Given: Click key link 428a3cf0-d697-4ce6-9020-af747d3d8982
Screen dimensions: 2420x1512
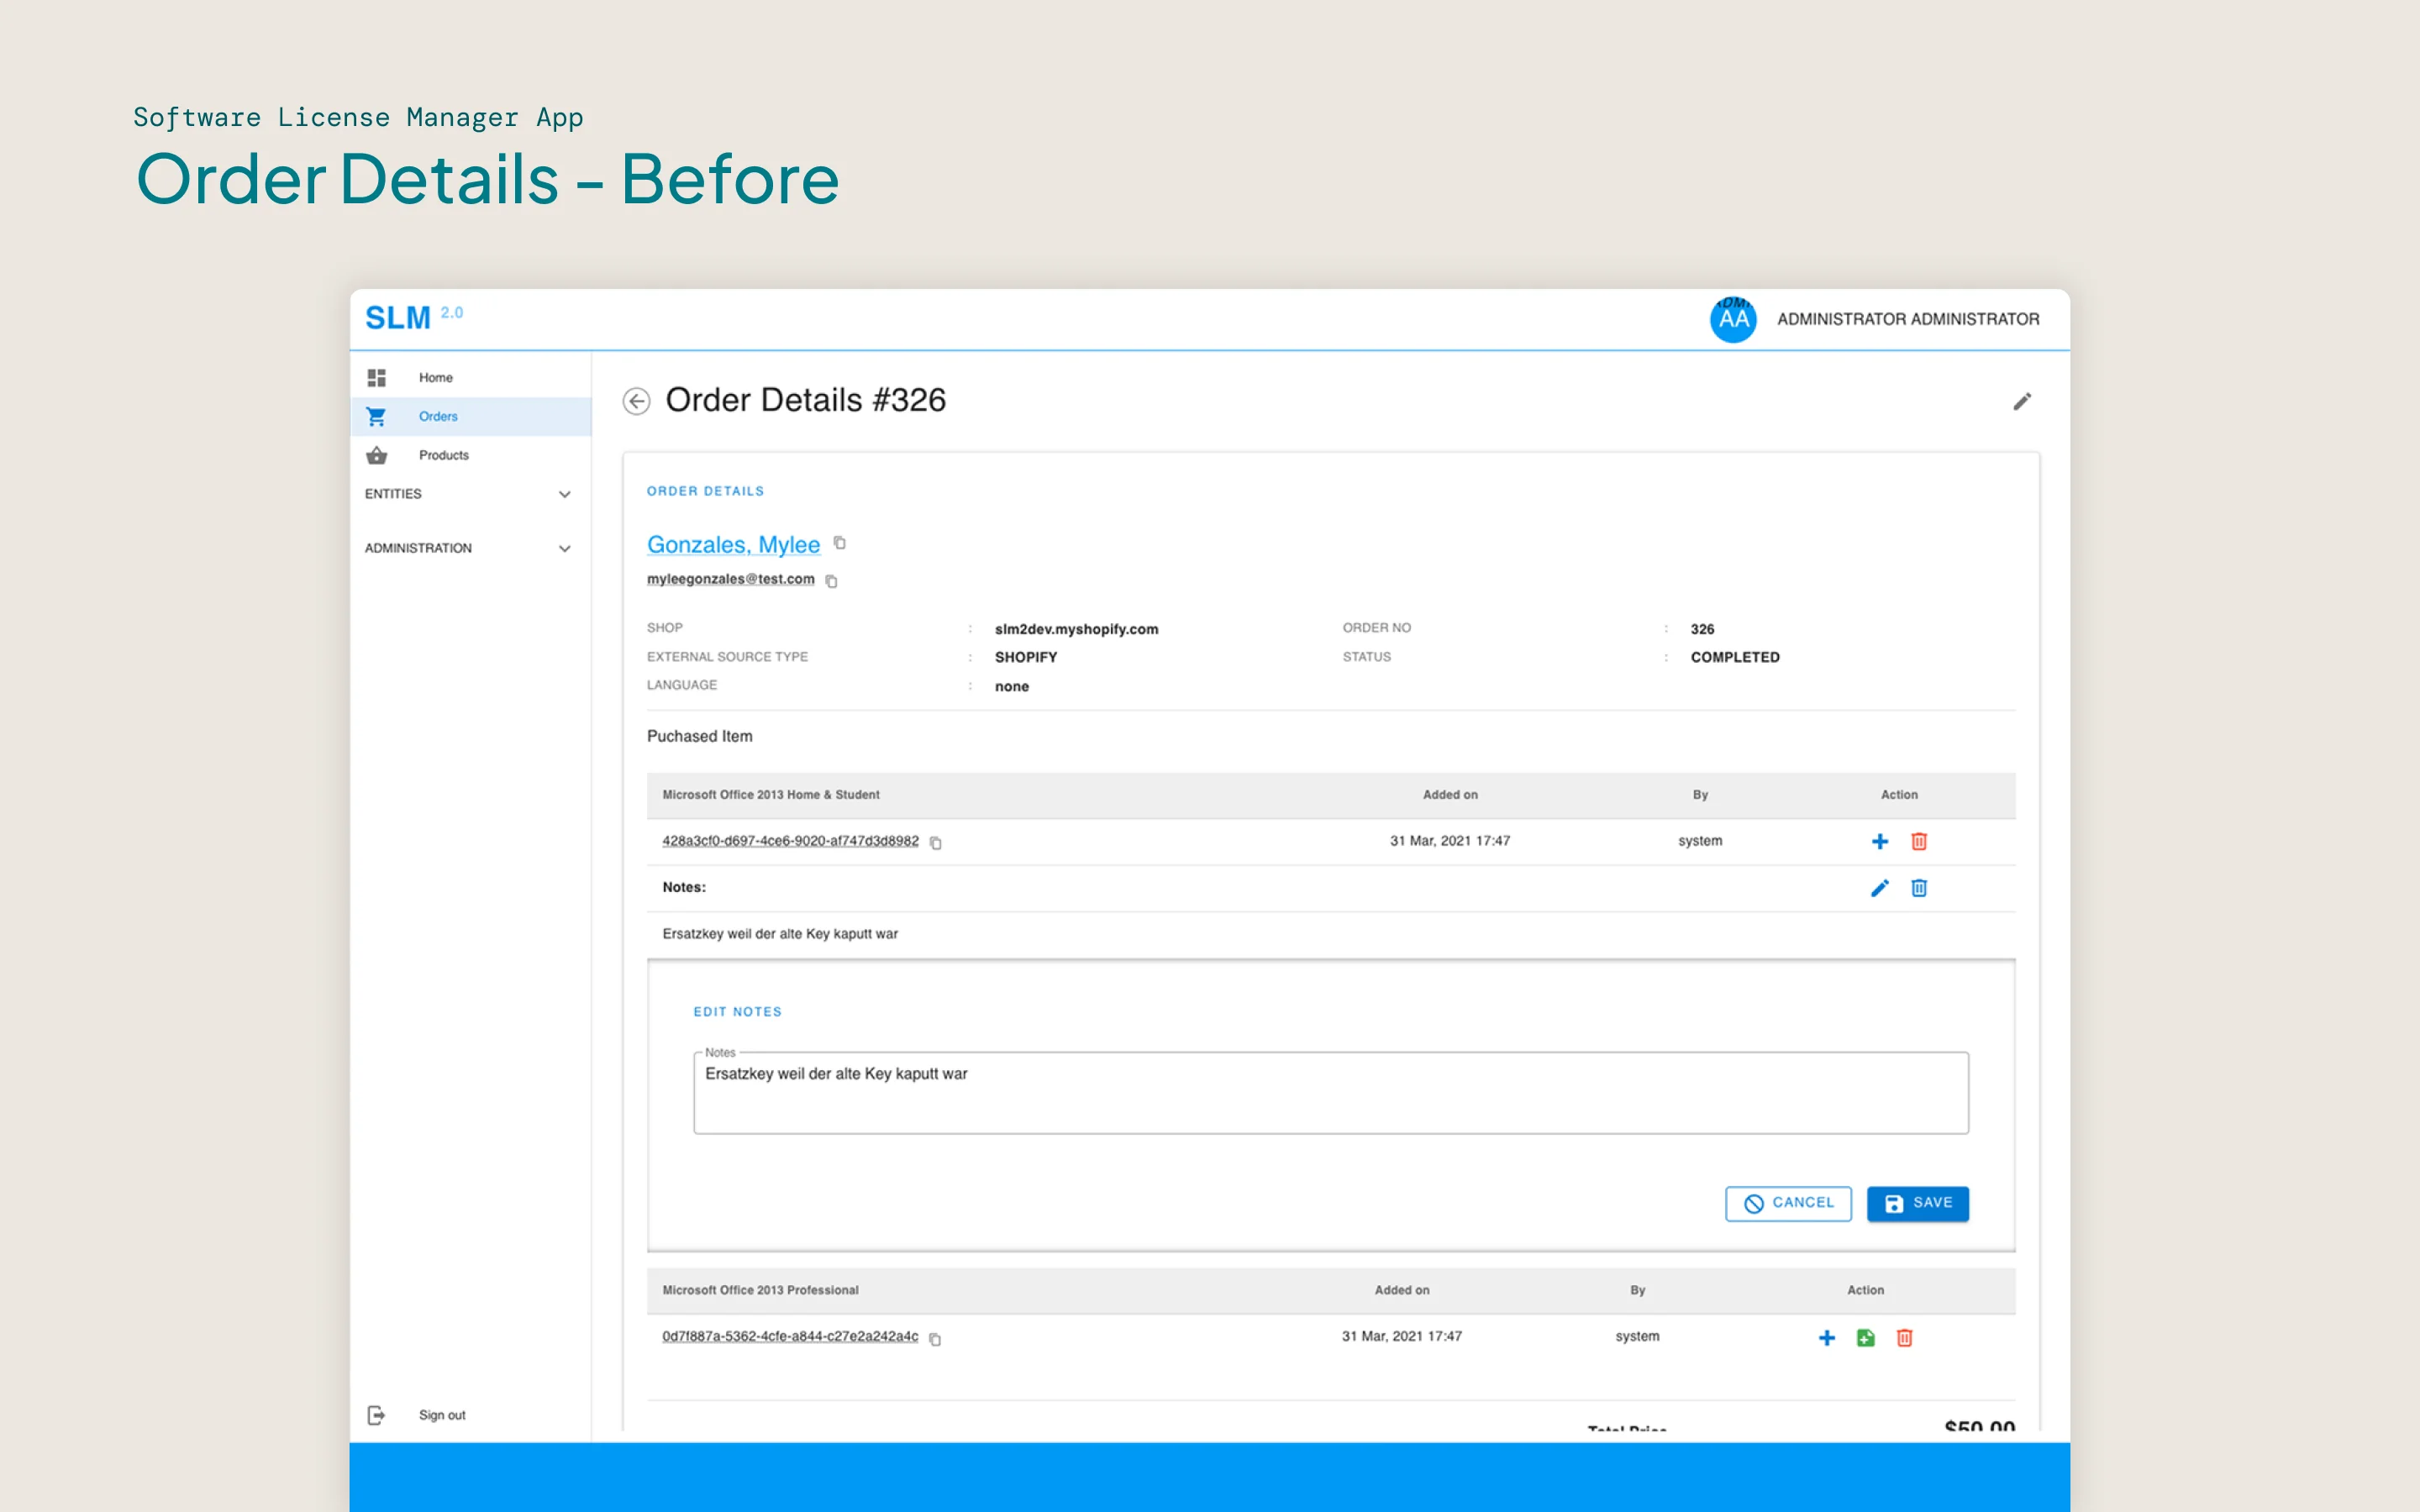Looking at the screenshot, I should (x=790, y=841).
